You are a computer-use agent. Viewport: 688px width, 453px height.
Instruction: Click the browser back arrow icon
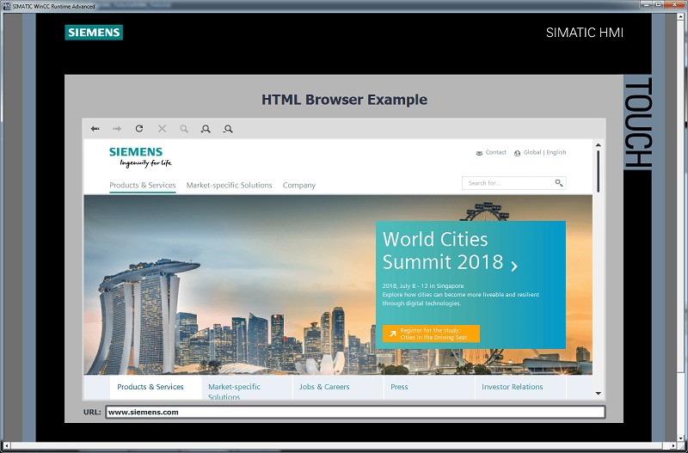[x=95, y=128]
